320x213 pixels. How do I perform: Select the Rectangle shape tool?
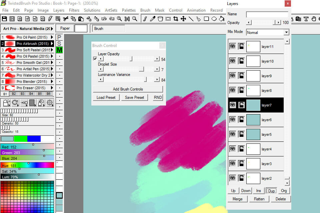click(206, 19)
